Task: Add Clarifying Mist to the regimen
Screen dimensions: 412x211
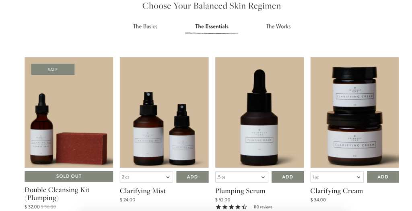Action: (192, 177)
